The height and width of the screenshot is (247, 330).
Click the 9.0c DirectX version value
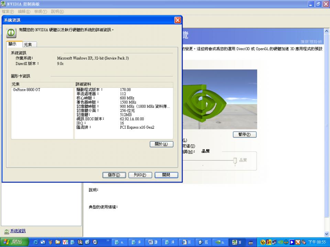click(x=60, y=64)
